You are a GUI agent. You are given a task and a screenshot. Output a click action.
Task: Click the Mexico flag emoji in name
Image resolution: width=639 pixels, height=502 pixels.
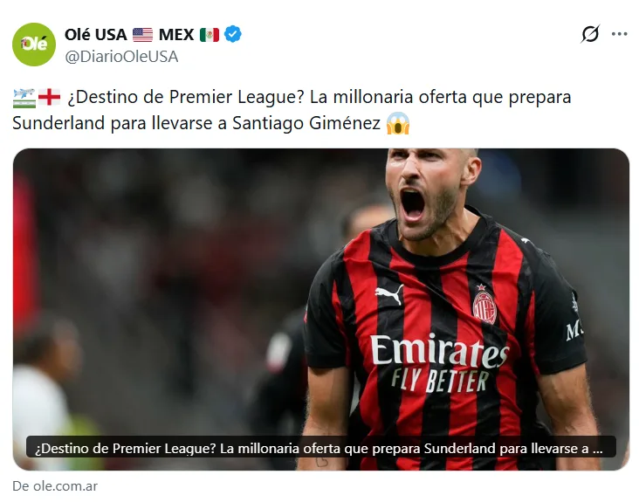coord(210,35)
